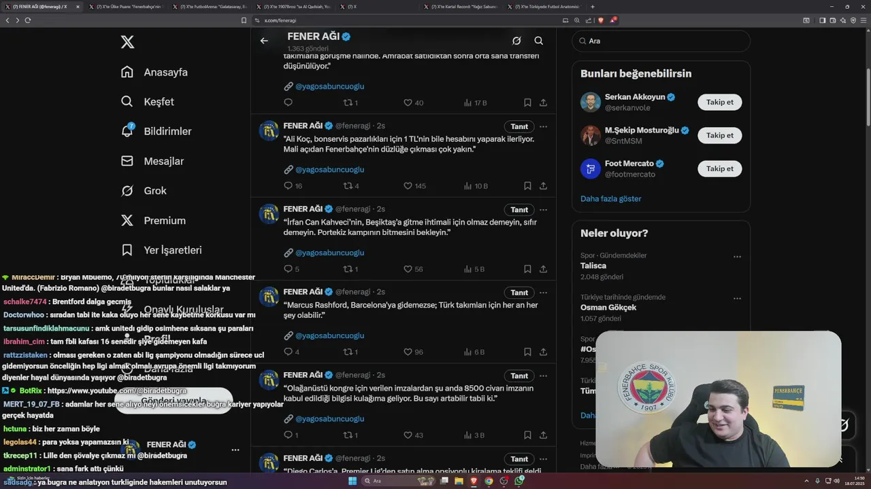The width and height of the screenshot is (871, 489).
Task: Open the Osman Gökçek trending topic
Action: pyautogui.click(x=608, y=307)
